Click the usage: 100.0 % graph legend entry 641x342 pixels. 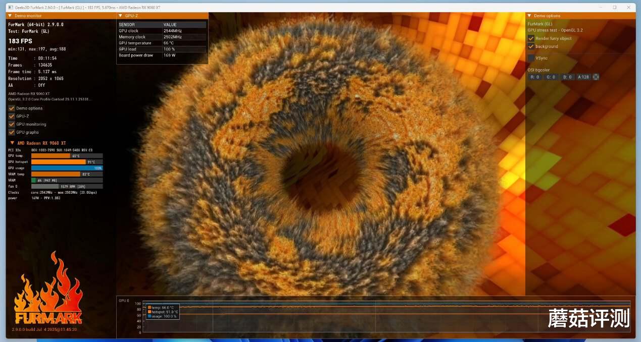tap(162, 316)
